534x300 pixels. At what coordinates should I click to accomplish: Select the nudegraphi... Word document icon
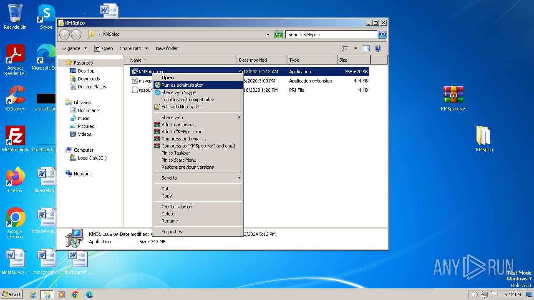[46, 262]
